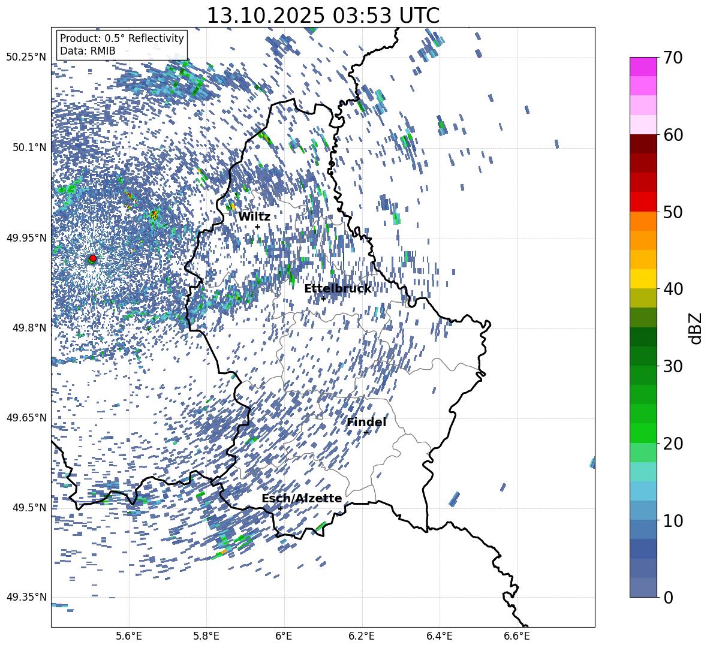
Task: Click the colorbar tick label 10
Action: [x=673, y=520]
